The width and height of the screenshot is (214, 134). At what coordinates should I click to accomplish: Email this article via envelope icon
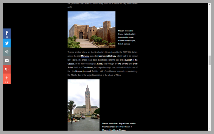[7, 61]
